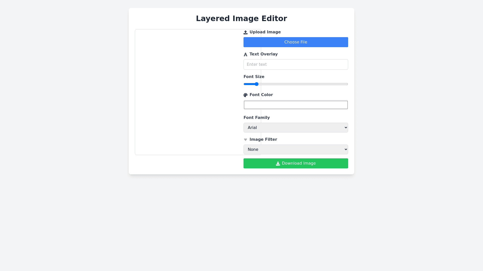Viewport: 483px width, 271px height.
Task: Click the Font Size slider handle
Action: pyautogui.click(x=256, y=84)
